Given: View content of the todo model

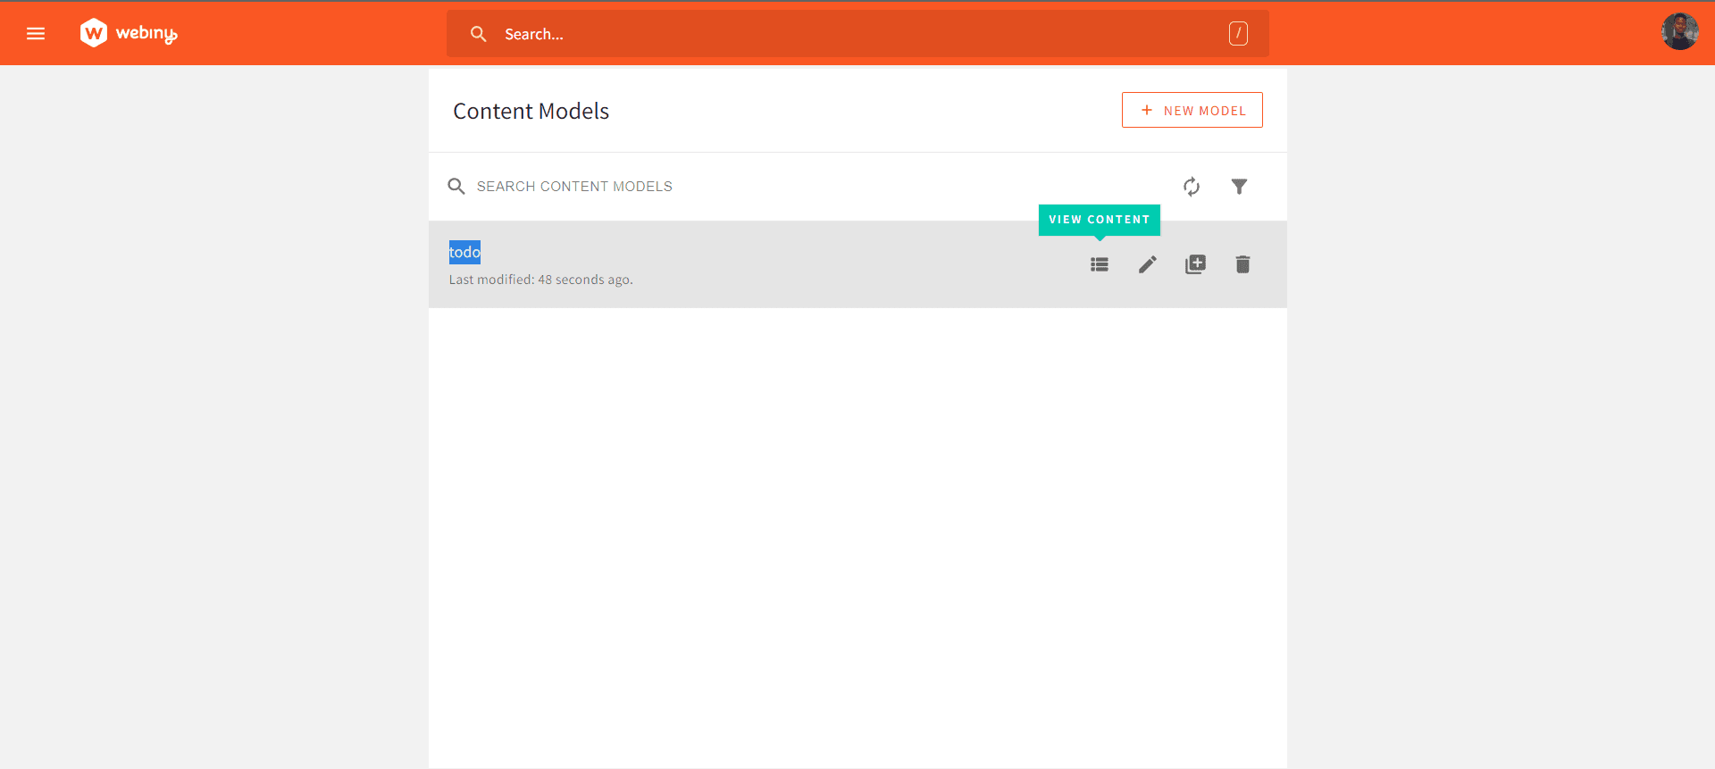Looking at the screenshot, I should tap(1100, 264).
